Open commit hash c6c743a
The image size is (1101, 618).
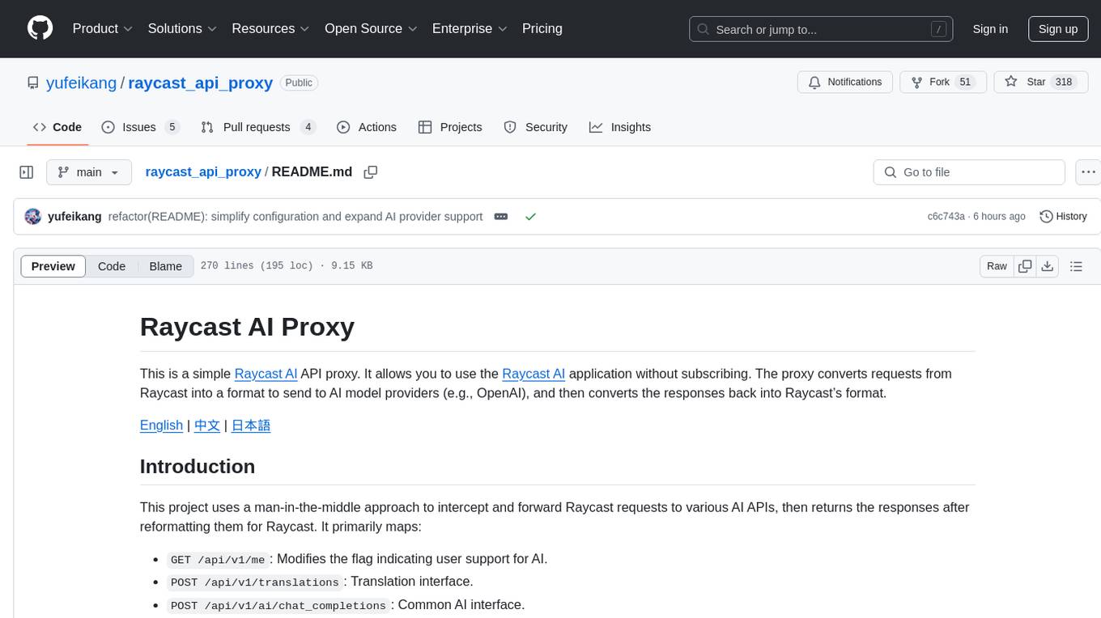[x=946, y=217]
